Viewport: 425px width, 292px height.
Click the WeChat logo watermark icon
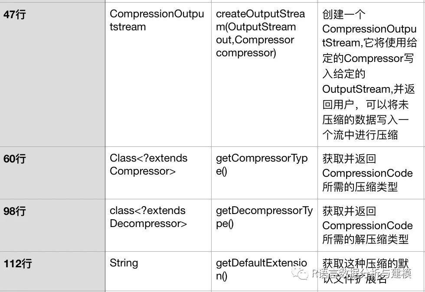tap(299, 273)
